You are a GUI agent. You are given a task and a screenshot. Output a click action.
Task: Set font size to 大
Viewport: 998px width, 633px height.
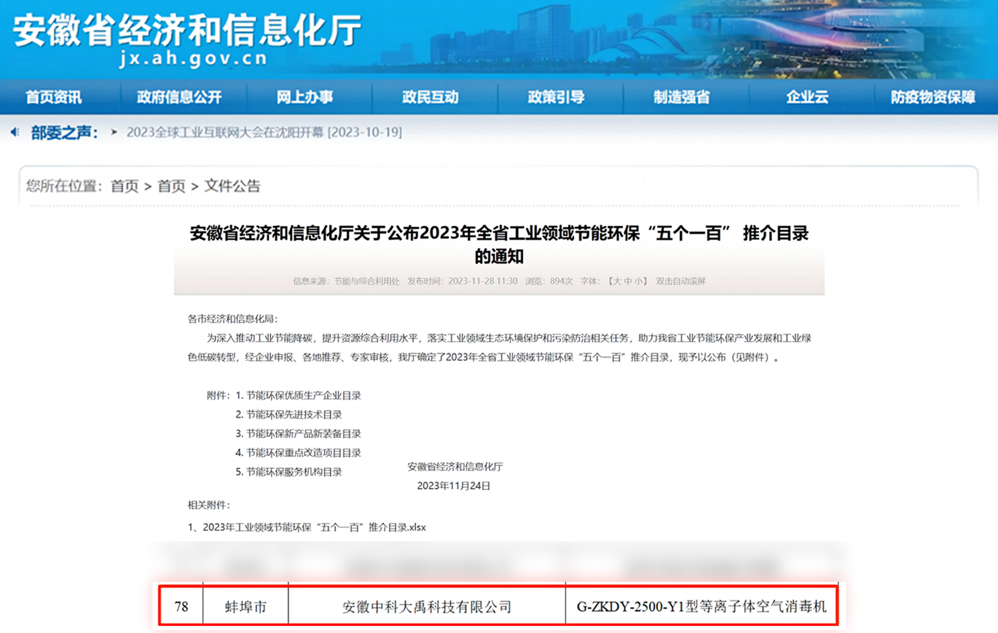(x=617, y=281)
